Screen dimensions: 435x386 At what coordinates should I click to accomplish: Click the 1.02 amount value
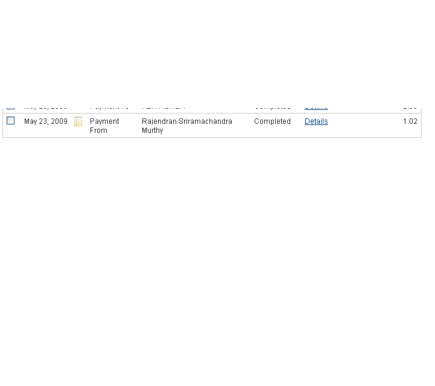coord(410,121)
